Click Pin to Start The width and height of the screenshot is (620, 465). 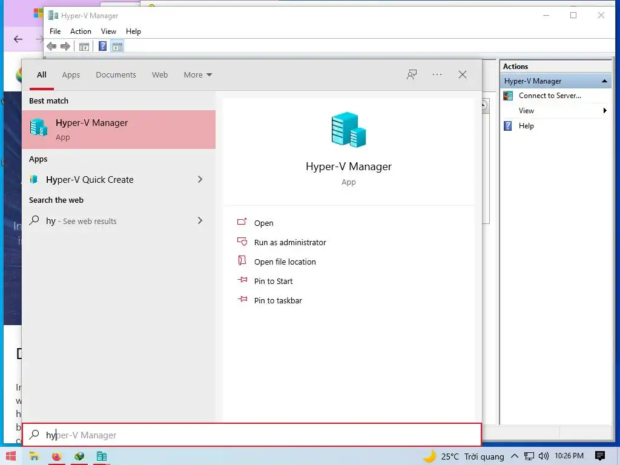point(273,281)
